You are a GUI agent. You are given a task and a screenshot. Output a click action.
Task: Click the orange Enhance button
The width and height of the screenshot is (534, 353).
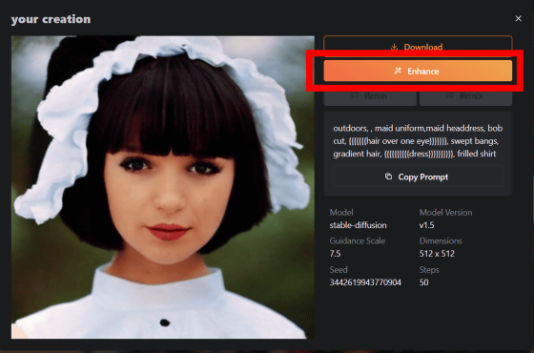tap(418, 71)
